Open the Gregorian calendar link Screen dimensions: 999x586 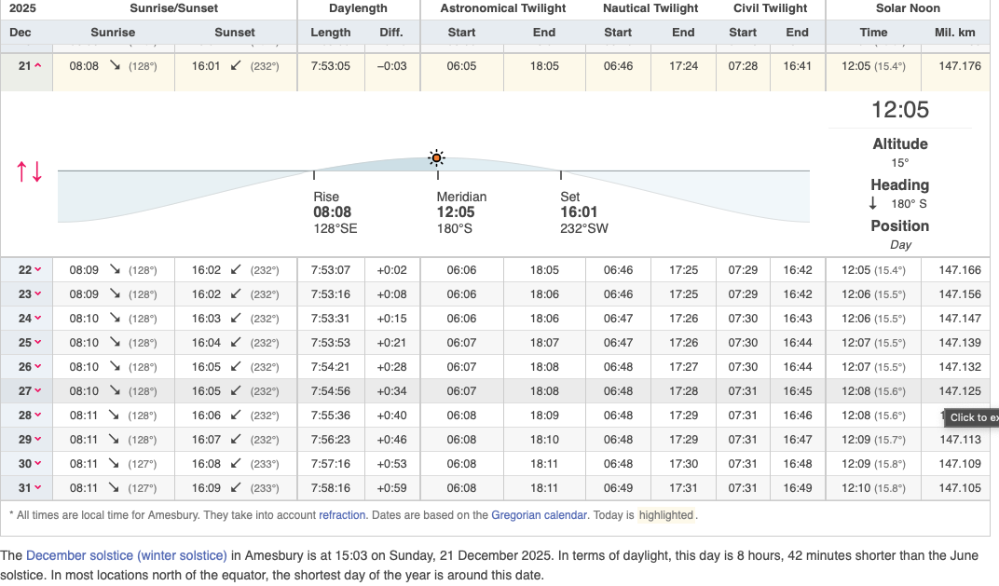539,514
